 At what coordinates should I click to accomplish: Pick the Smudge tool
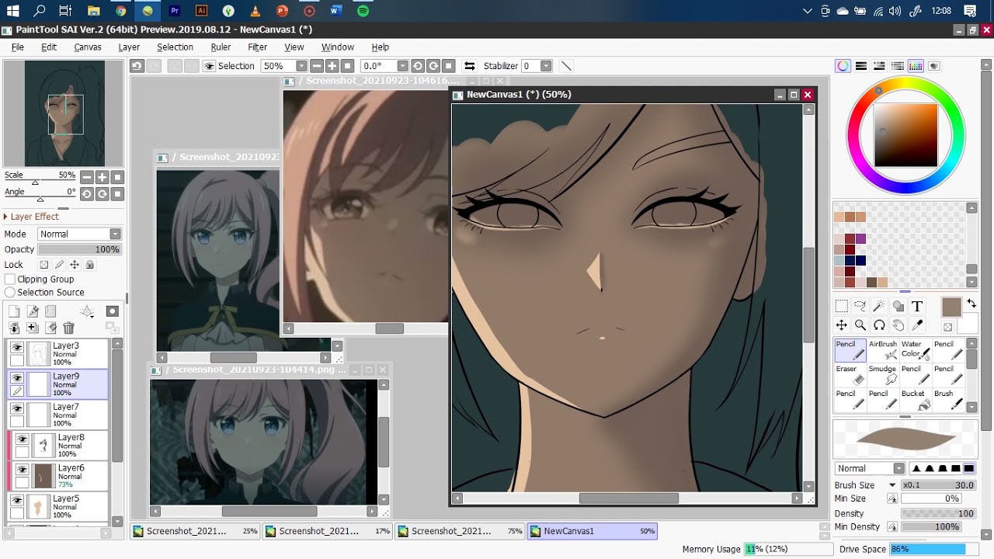point(883,375)
